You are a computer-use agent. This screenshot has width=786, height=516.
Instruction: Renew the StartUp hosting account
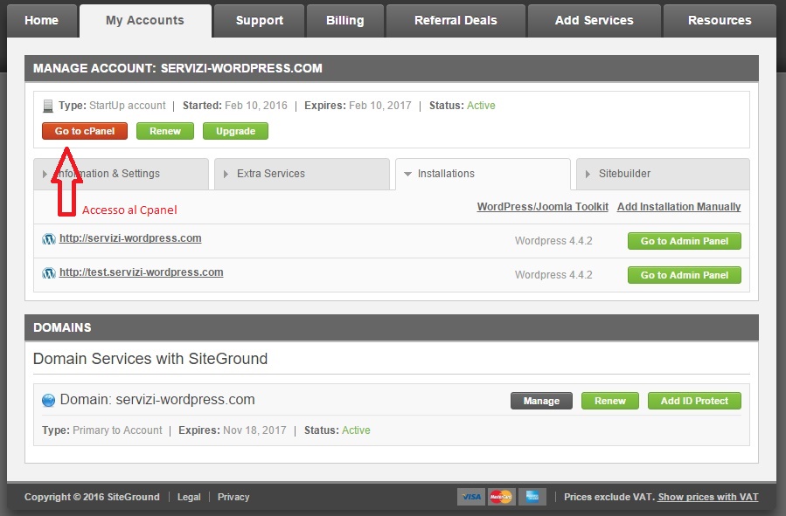pyautogui.click(x=165, y=131)
